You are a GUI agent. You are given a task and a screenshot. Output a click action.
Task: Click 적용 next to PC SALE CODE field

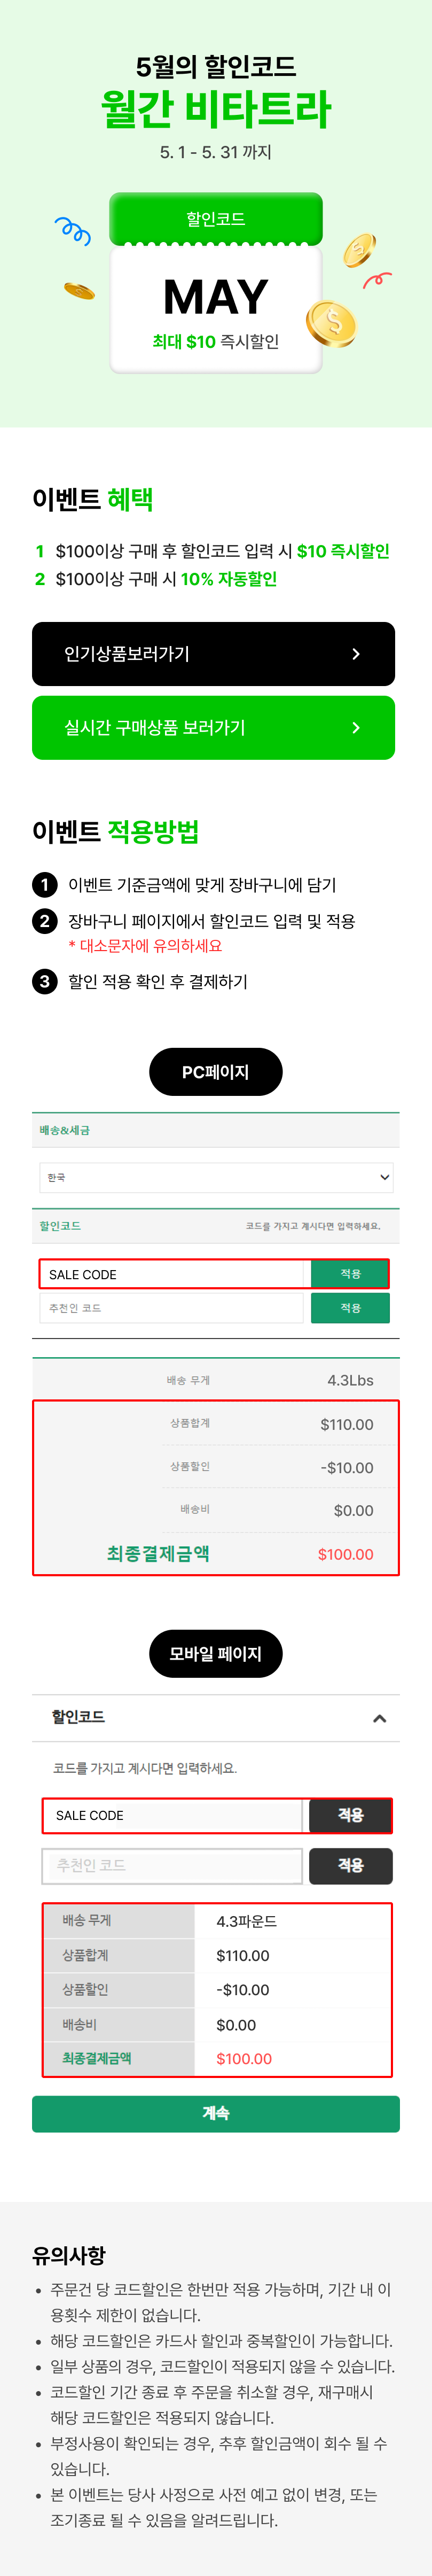(x=350, y=1274)
